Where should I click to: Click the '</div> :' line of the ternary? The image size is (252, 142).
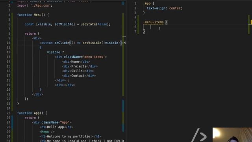pyautogui.click(x=62, y=80)
